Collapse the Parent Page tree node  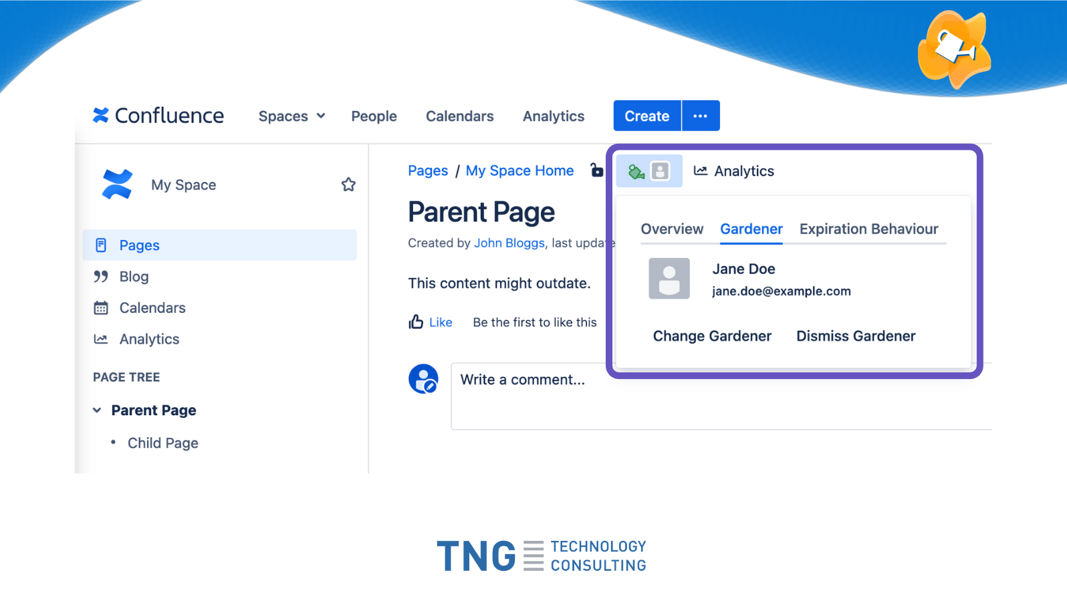point(97,410)
